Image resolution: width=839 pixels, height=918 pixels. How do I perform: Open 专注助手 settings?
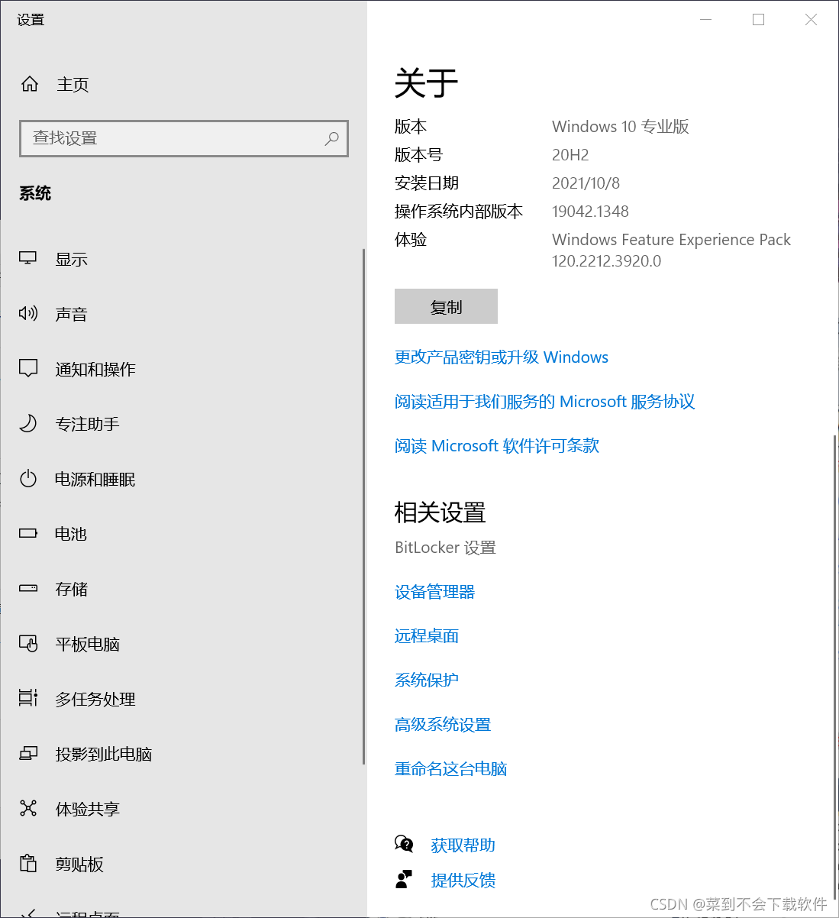coord(87,424)
